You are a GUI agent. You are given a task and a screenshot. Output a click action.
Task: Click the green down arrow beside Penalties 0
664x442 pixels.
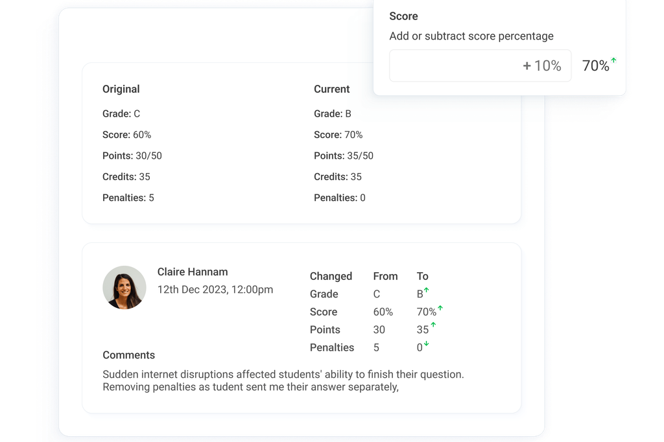426,344
